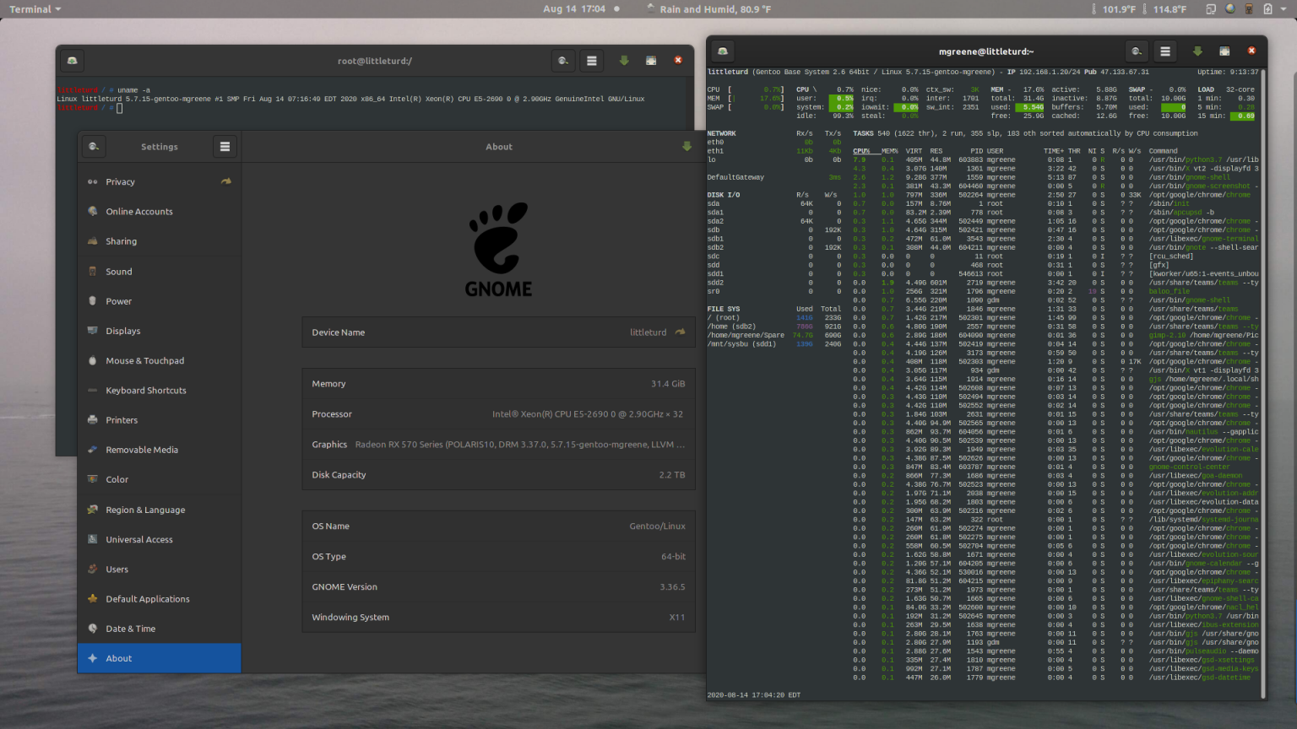The width and height of the screenshot is (1297, 729).
Task: Open search in the mgreene@littleturd terminal header
Action: click(1137, 51)
